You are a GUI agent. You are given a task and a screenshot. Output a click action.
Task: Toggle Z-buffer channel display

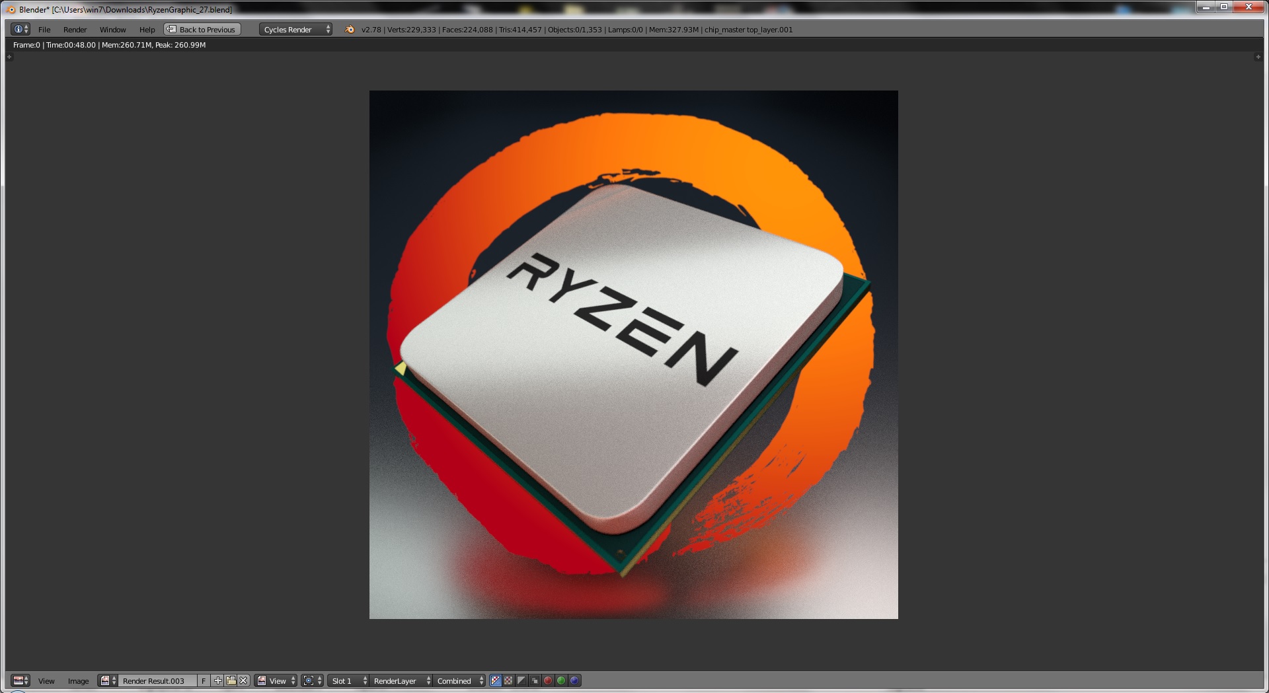point(535,680)
